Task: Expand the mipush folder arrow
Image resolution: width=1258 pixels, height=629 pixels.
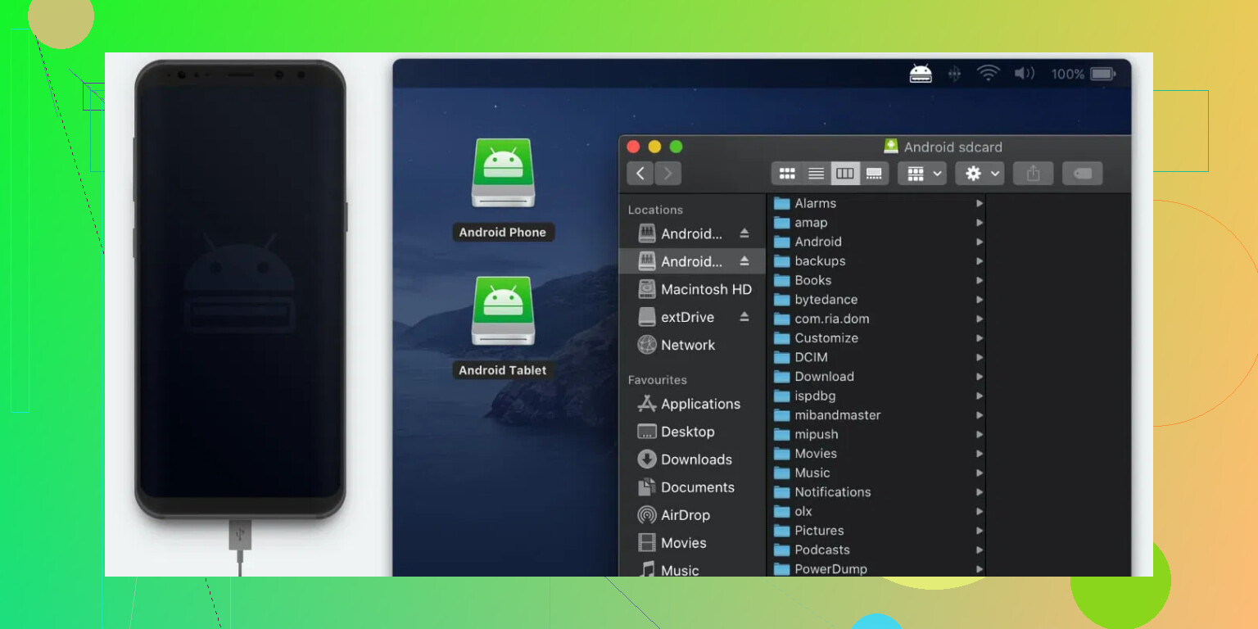Action: point(979,434)
